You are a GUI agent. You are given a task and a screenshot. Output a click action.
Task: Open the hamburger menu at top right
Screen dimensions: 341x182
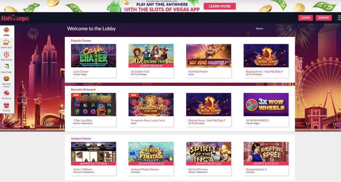(339, 18)
